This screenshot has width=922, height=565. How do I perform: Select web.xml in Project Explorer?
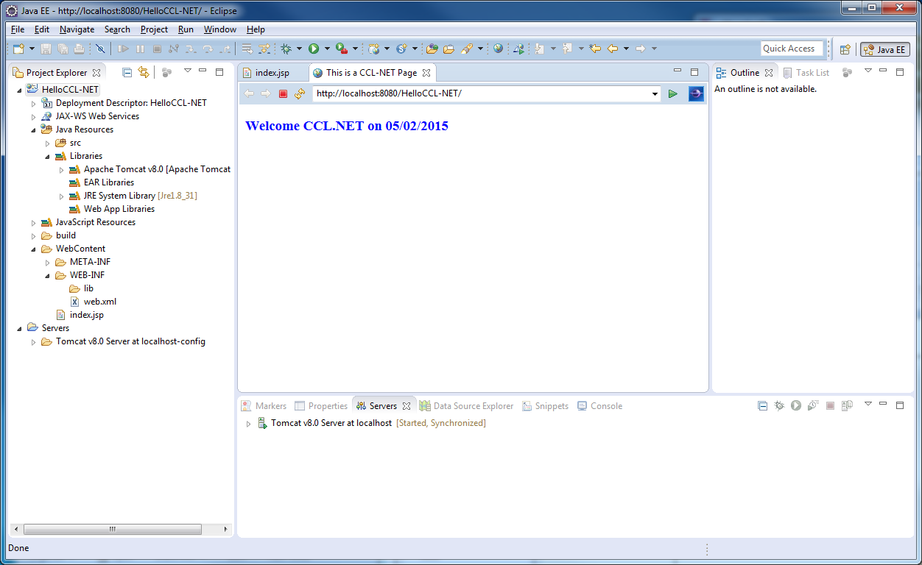(99, 302)
